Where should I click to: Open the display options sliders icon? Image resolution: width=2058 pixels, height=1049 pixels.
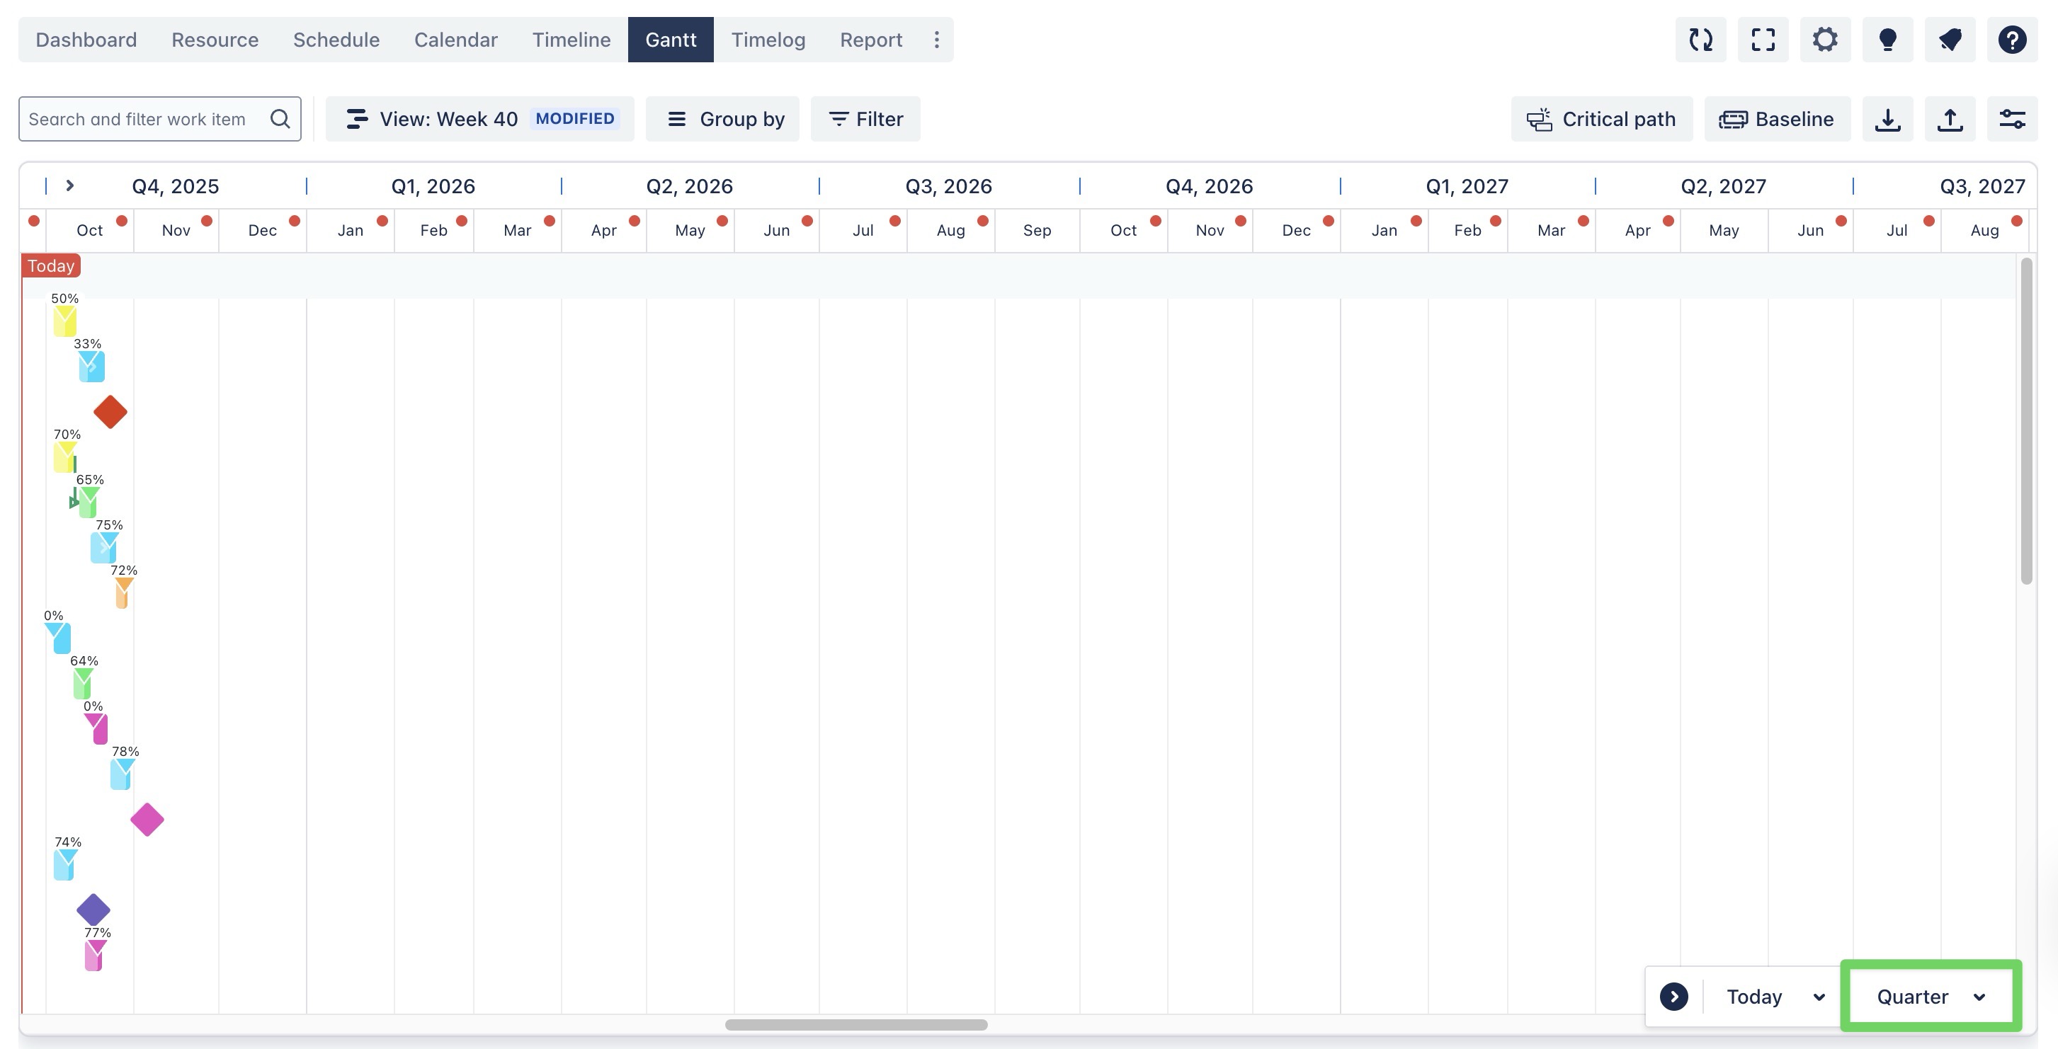tap(2012, 119)
